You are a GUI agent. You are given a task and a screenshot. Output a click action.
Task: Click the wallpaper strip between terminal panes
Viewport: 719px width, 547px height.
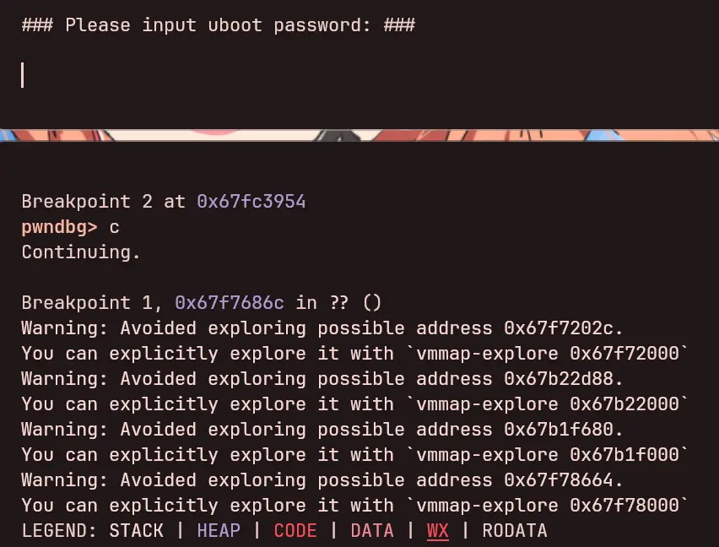tap(359, 134)
